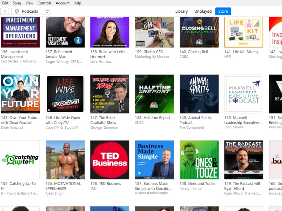Open Build with Leila Hormozi artwork
This screenshot has width=282, height=211.
coord(110,32)
